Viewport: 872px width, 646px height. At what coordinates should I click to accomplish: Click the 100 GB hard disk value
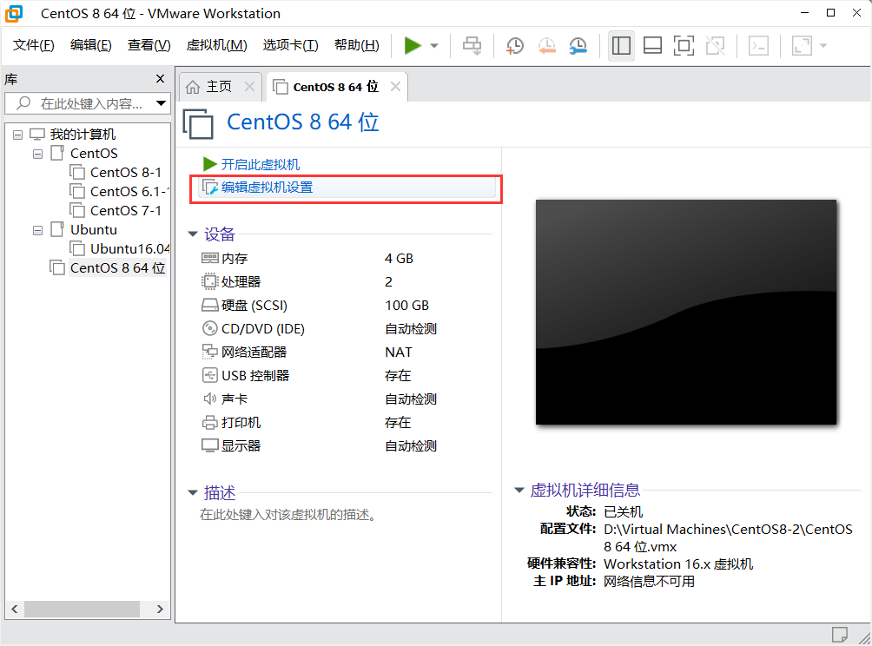tap(406, 306)
